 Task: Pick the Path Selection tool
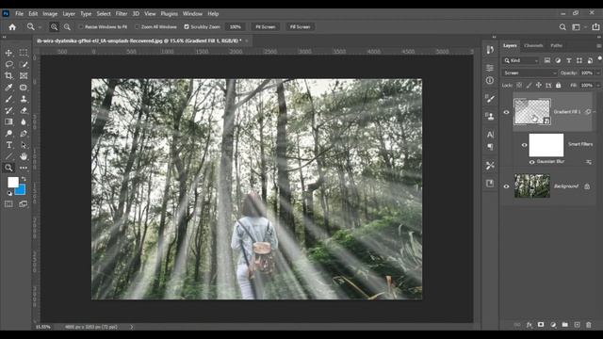click(x=24, y=145)
